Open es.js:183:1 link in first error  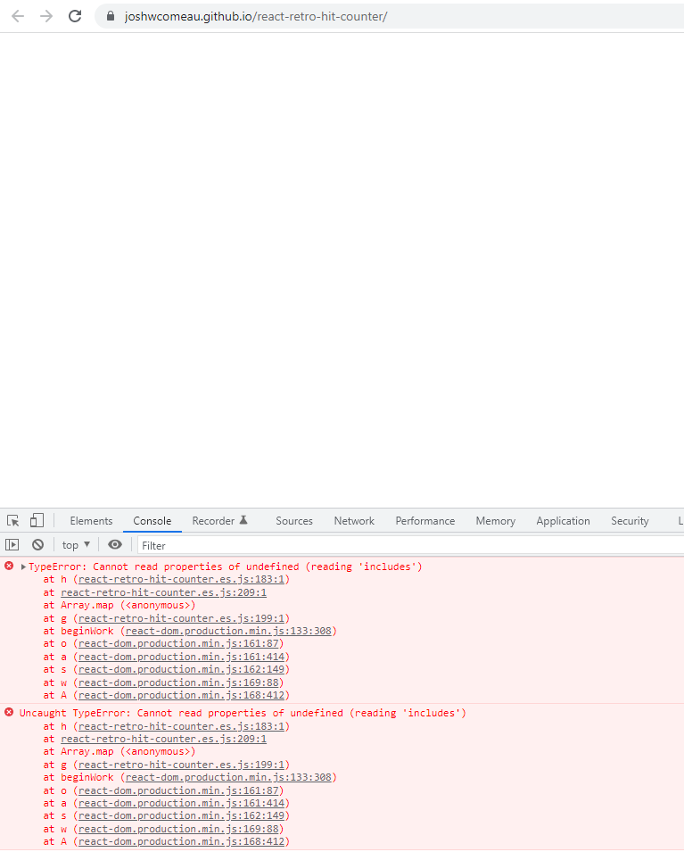181,579
